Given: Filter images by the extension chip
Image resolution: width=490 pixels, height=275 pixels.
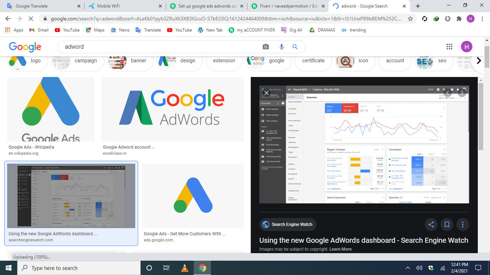Looking at the screenshot, I should coord(224,61).
